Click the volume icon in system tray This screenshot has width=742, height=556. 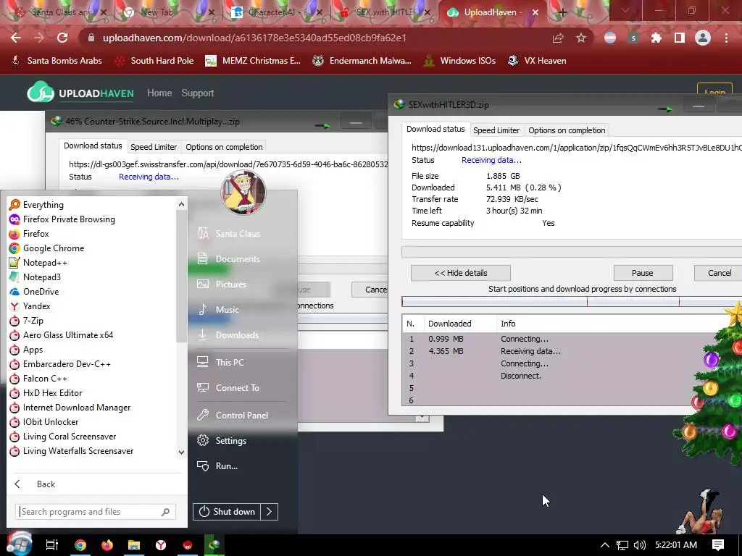(x=640, y=545)
